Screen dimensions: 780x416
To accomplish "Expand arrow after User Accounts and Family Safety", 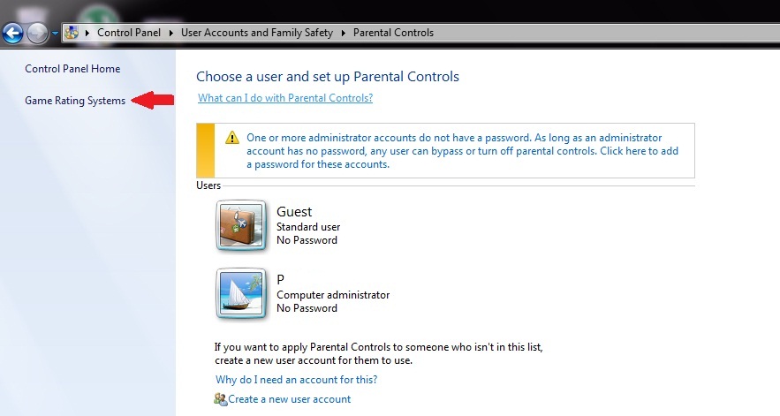I will tap(344, 33).
